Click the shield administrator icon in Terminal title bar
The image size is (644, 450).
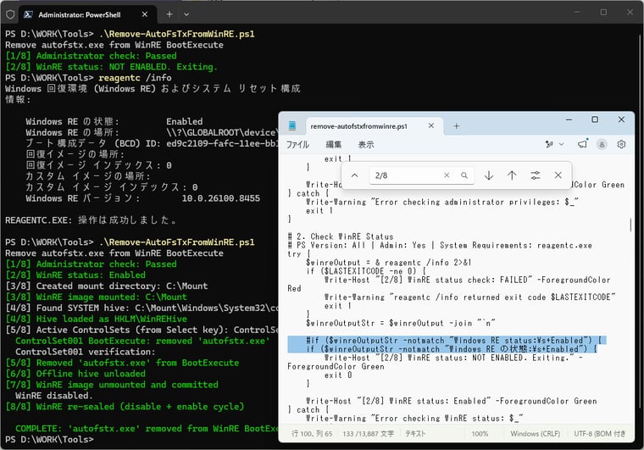(x=10, y=14)
